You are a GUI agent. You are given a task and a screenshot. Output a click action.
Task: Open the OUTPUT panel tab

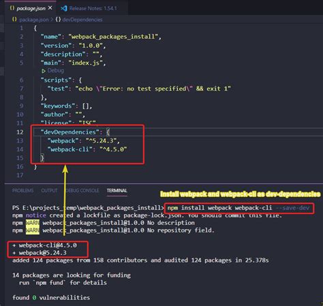click(49, 191)
